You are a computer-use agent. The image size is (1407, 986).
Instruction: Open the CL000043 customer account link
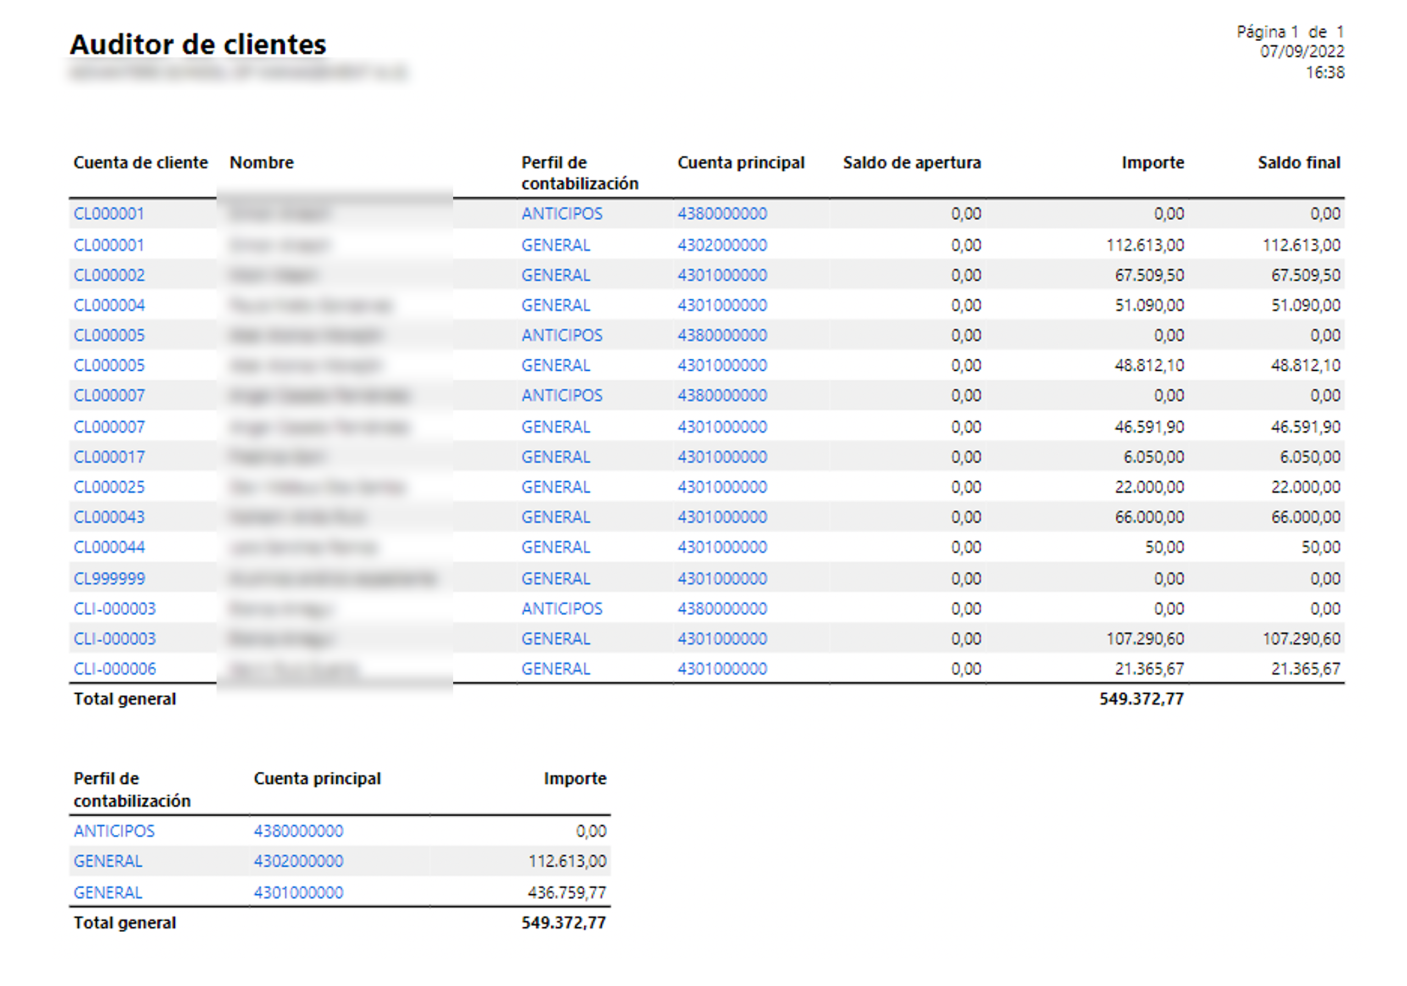[x=109, y=517]
